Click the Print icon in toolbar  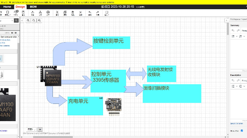tap(48, 13)
